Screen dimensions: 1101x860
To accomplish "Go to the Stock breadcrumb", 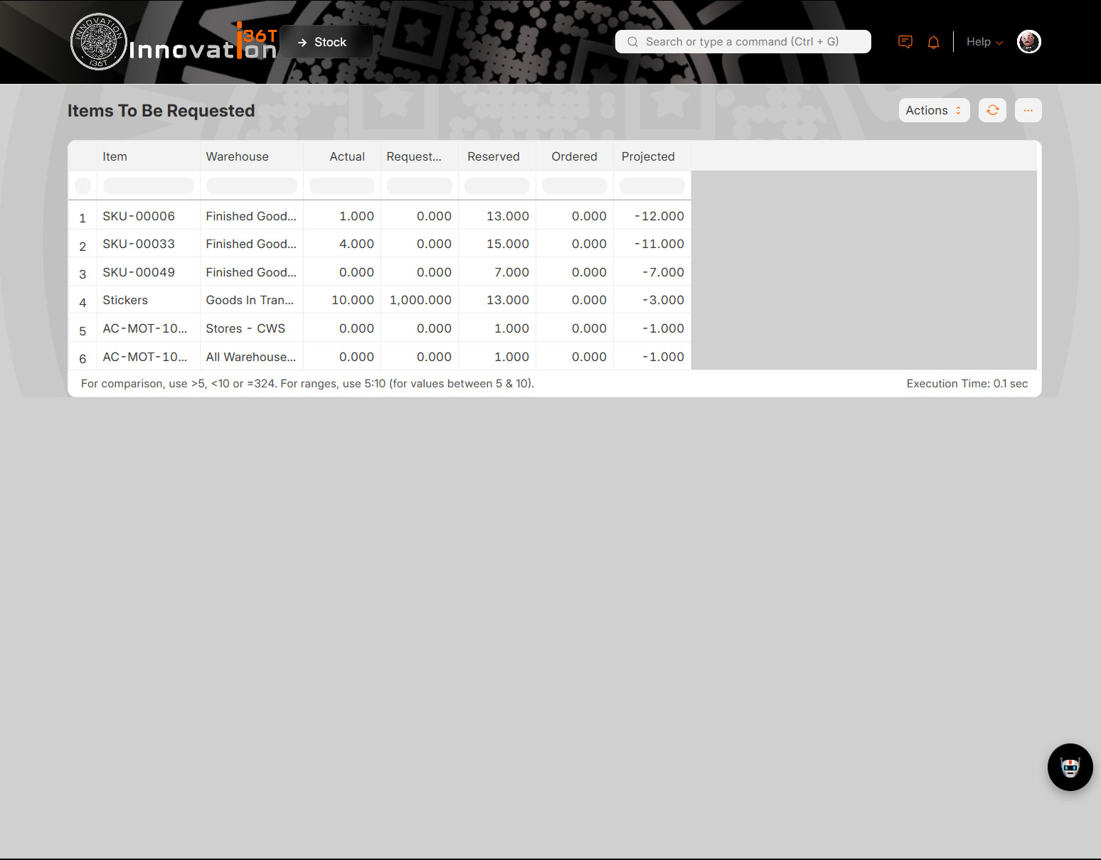I will tap(329, 42).
